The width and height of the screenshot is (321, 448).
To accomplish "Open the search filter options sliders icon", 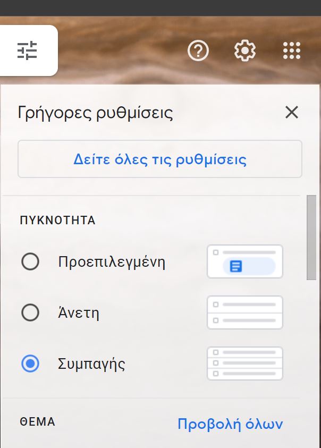I will click(x=27, y=50).
